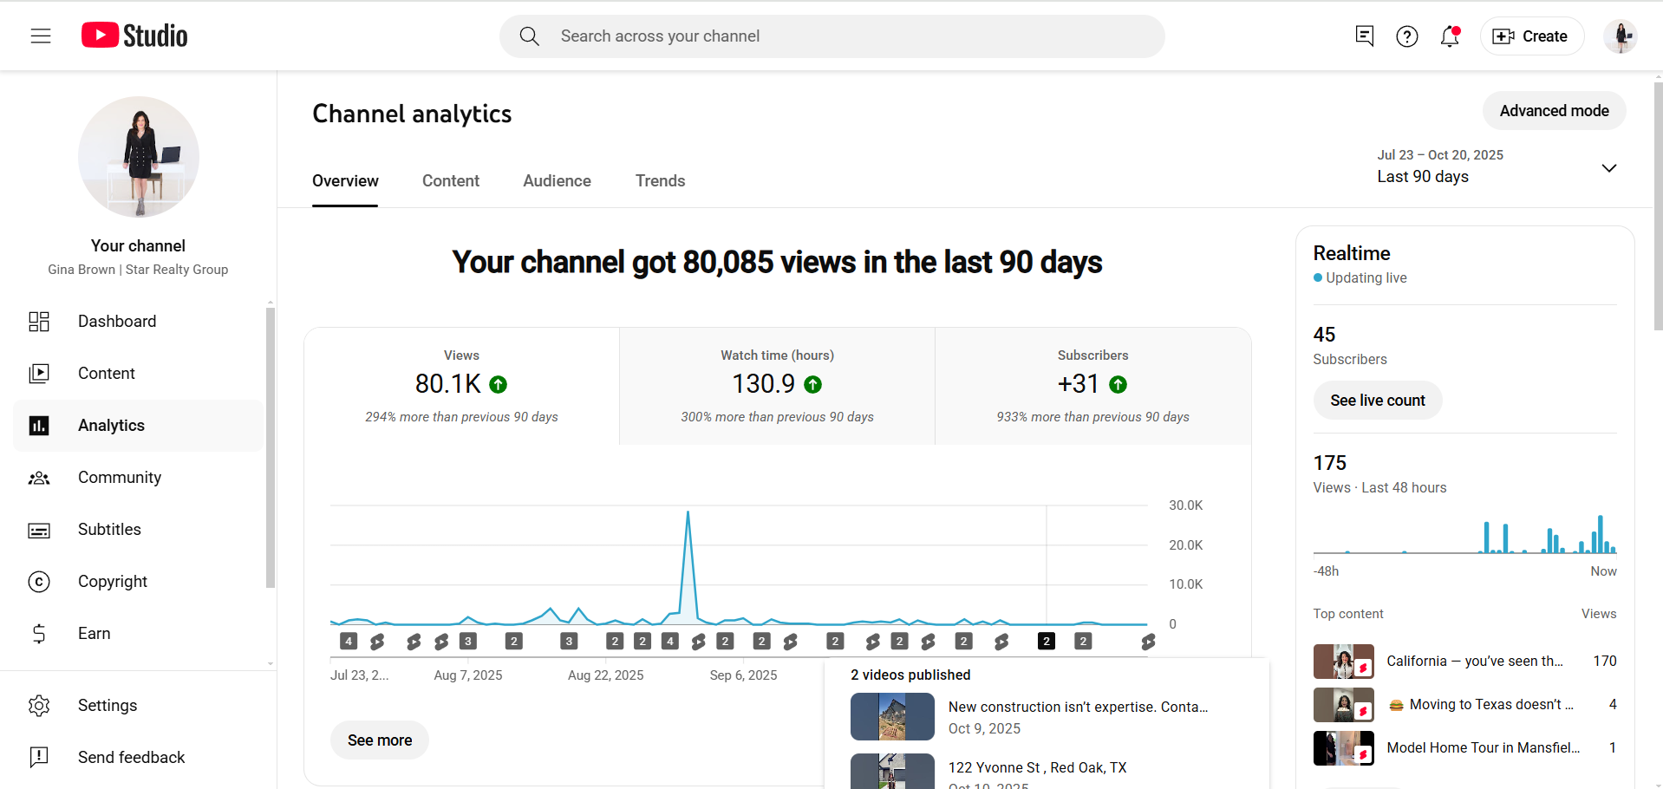This screenshot has height=789, width=1663.
Task: Click the See live count button
Action: 1377,401
